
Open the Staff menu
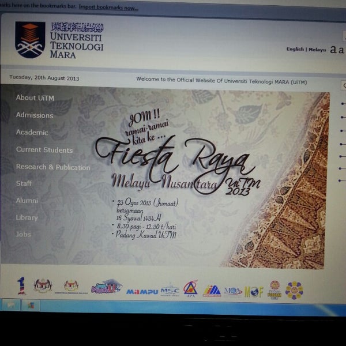tap(24, 183)
